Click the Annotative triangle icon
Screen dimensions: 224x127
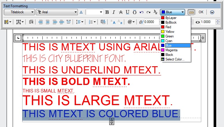point(81,12)
